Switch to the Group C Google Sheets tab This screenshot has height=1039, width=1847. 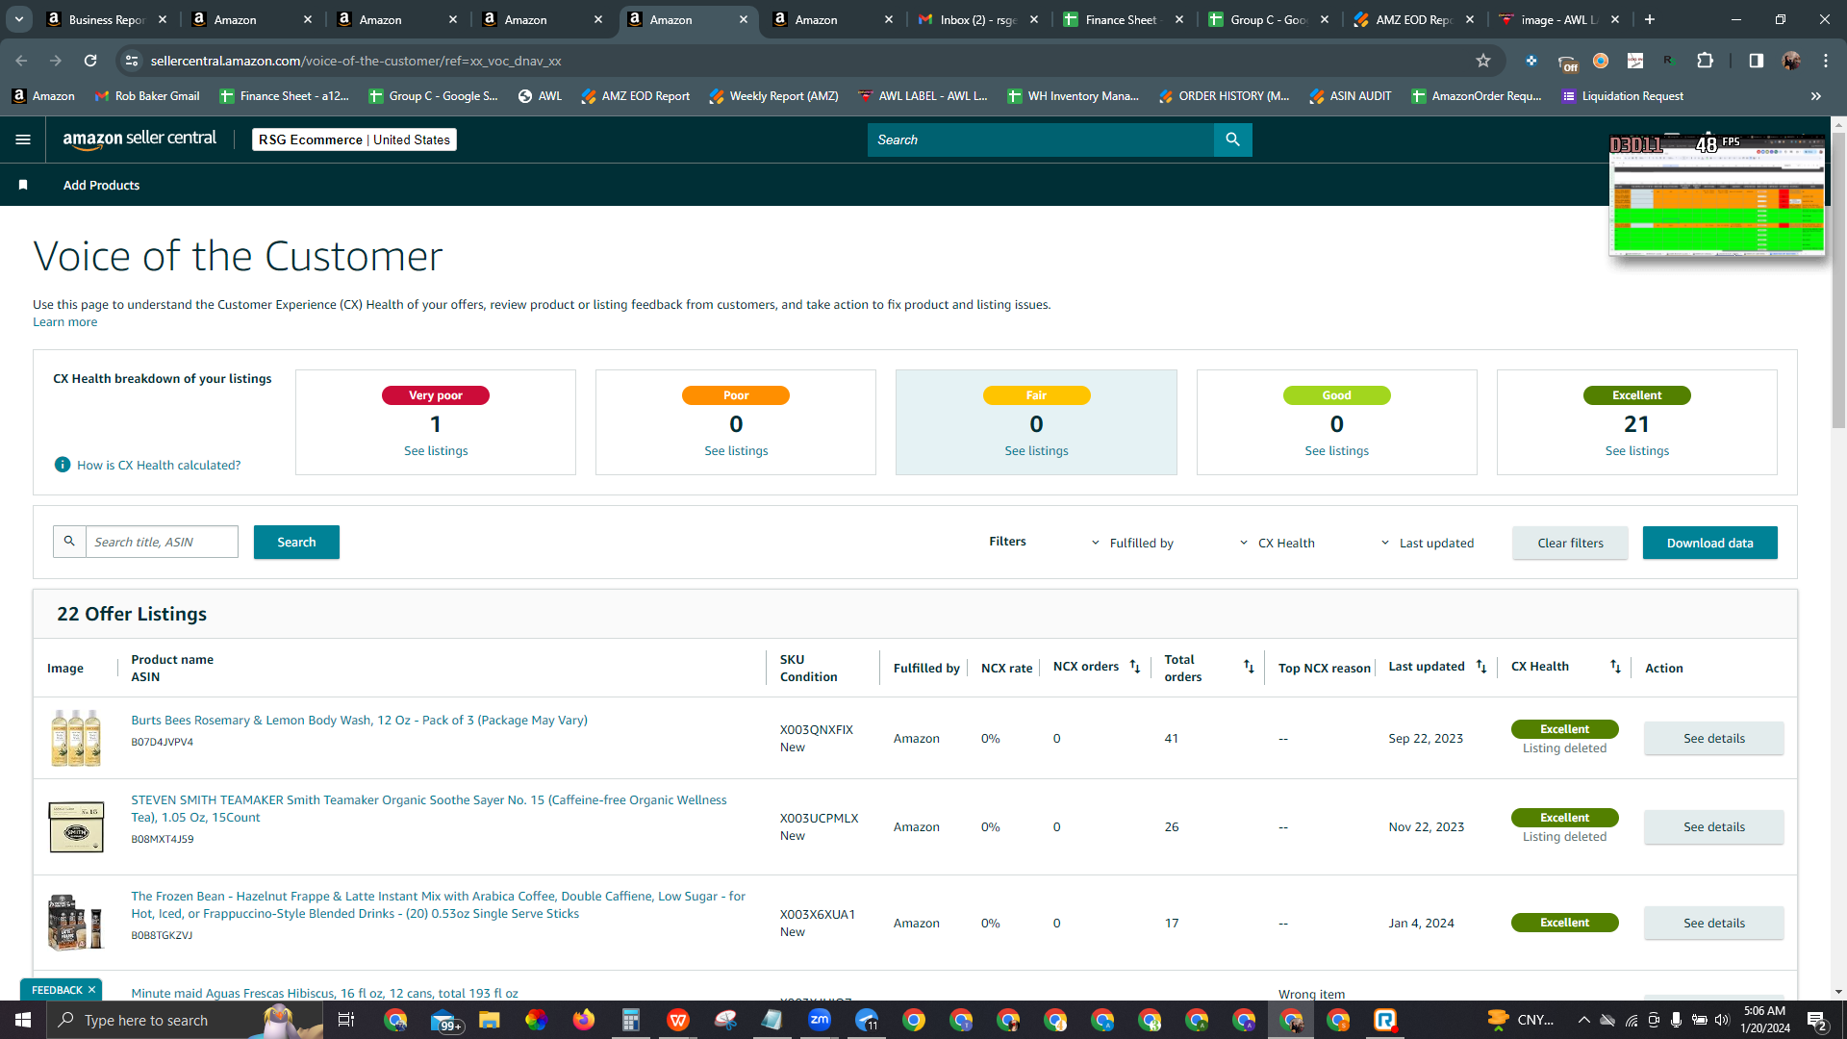1269,19
